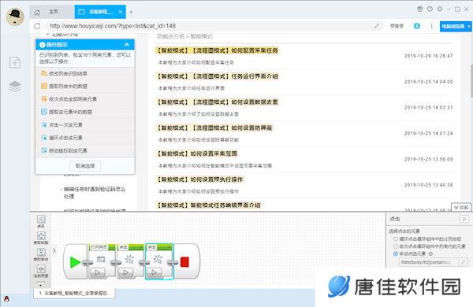This screenshot has height=307, width=473.
Task: Choose 点击一次该元素 option
Action: pyautogui.click(x=85, y=124)
